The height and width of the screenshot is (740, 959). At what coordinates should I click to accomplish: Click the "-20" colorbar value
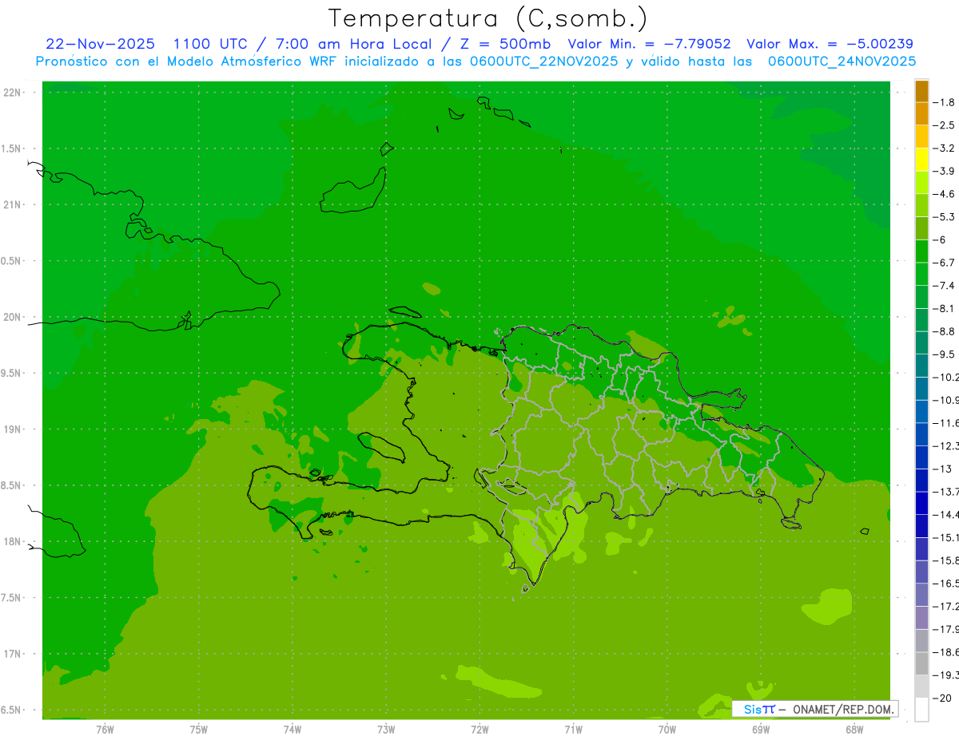(942, 698)
